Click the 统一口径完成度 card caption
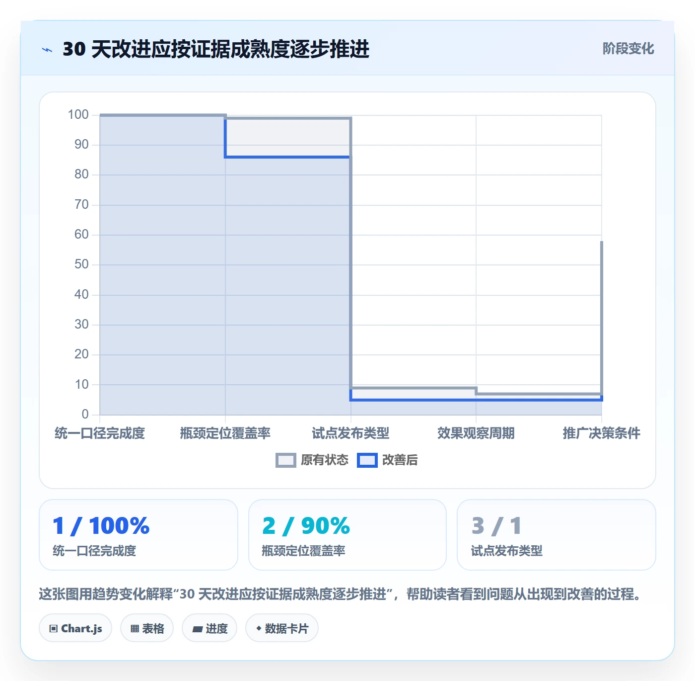695x681 pixels. click(x=94, y=551)
